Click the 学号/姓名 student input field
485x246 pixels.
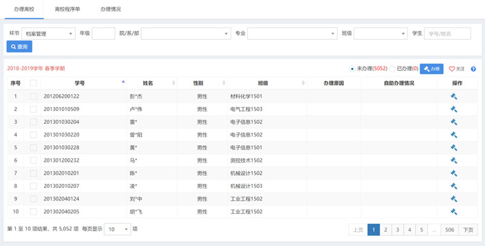[x=447, y=33]
